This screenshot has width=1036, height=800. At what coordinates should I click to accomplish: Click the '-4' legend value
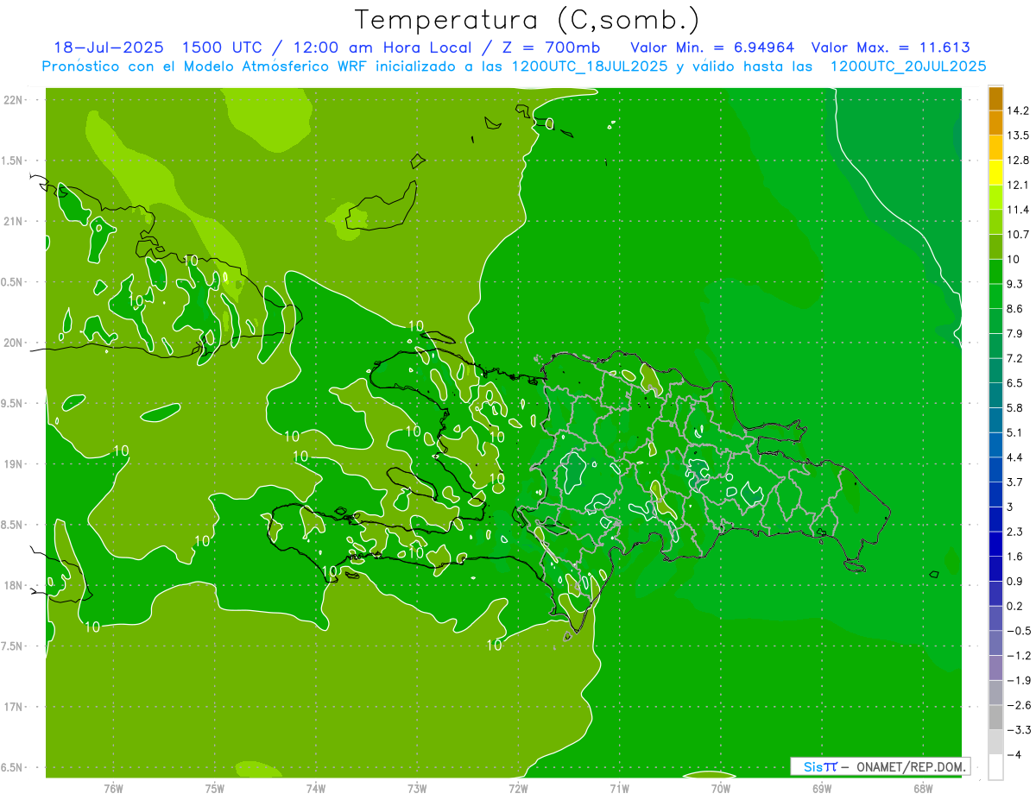tap(1015, 754)
